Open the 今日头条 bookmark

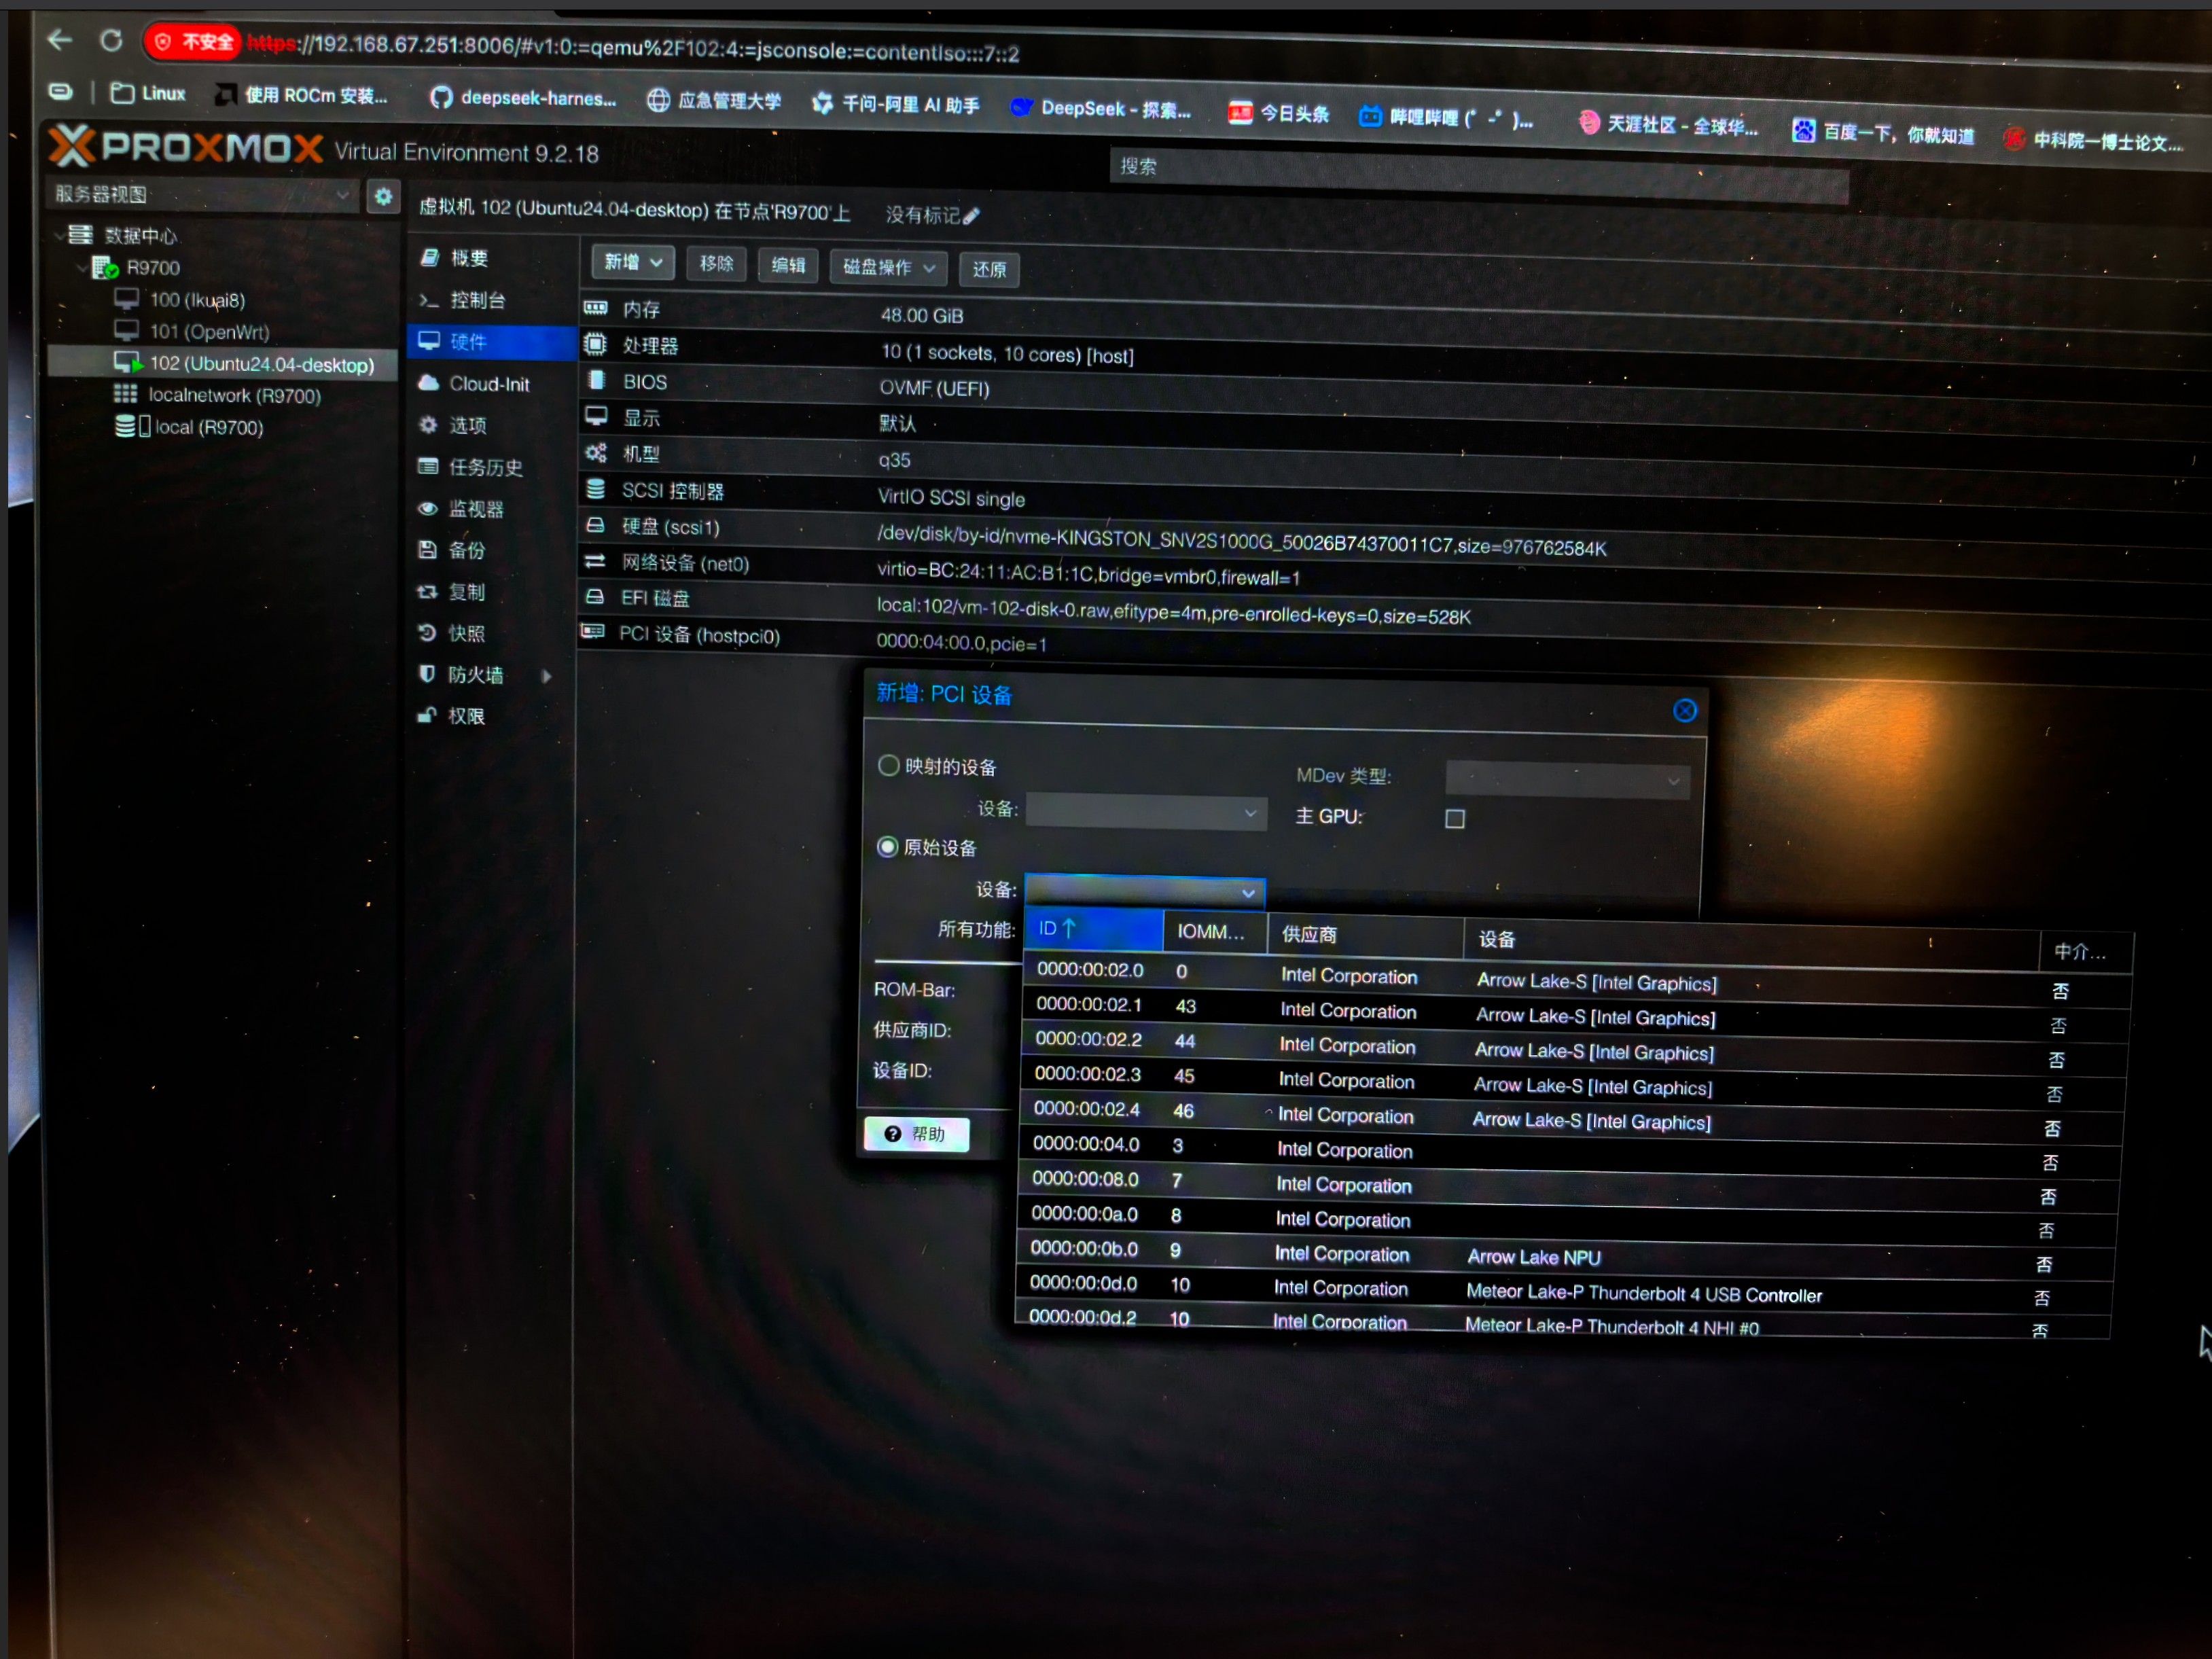[x=1279, y=114]
